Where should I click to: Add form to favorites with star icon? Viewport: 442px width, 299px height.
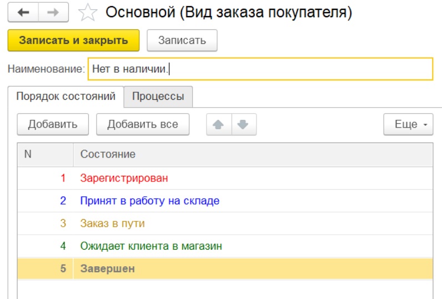coord(87,13)
